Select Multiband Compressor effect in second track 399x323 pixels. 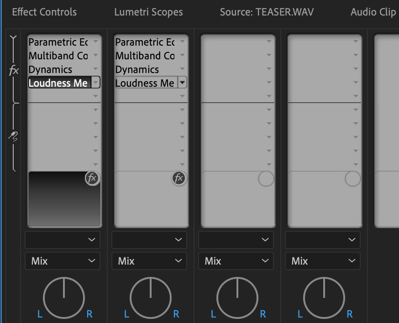(x=145, y=56)
